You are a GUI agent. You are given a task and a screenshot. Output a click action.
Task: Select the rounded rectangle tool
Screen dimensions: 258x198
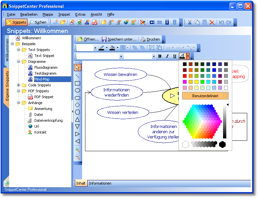tap(77, 98)
